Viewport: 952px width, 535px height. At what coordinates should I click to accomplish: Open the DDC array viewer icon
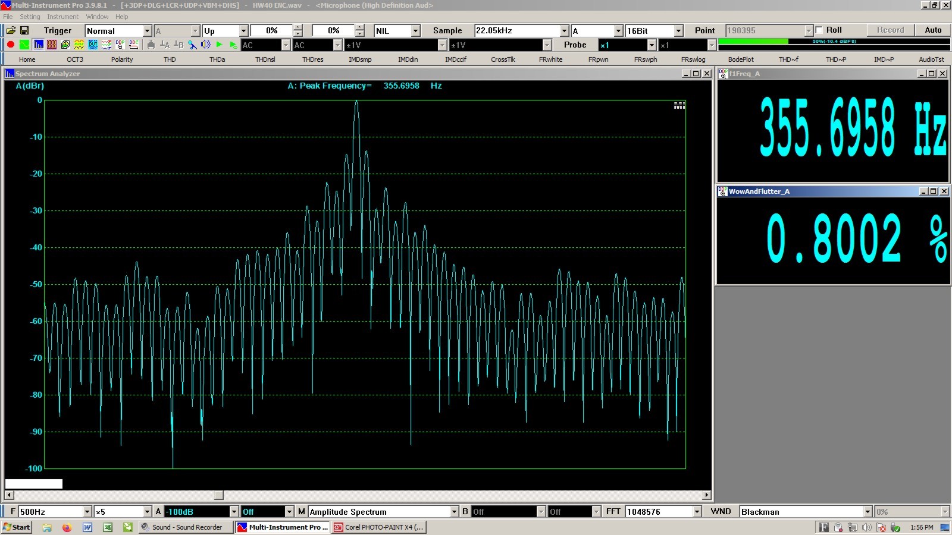pos(134,45)
